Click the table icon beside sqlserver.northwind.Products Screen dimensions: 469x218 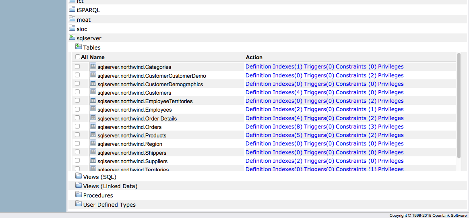pyautogui.click(x=93, y=135)
